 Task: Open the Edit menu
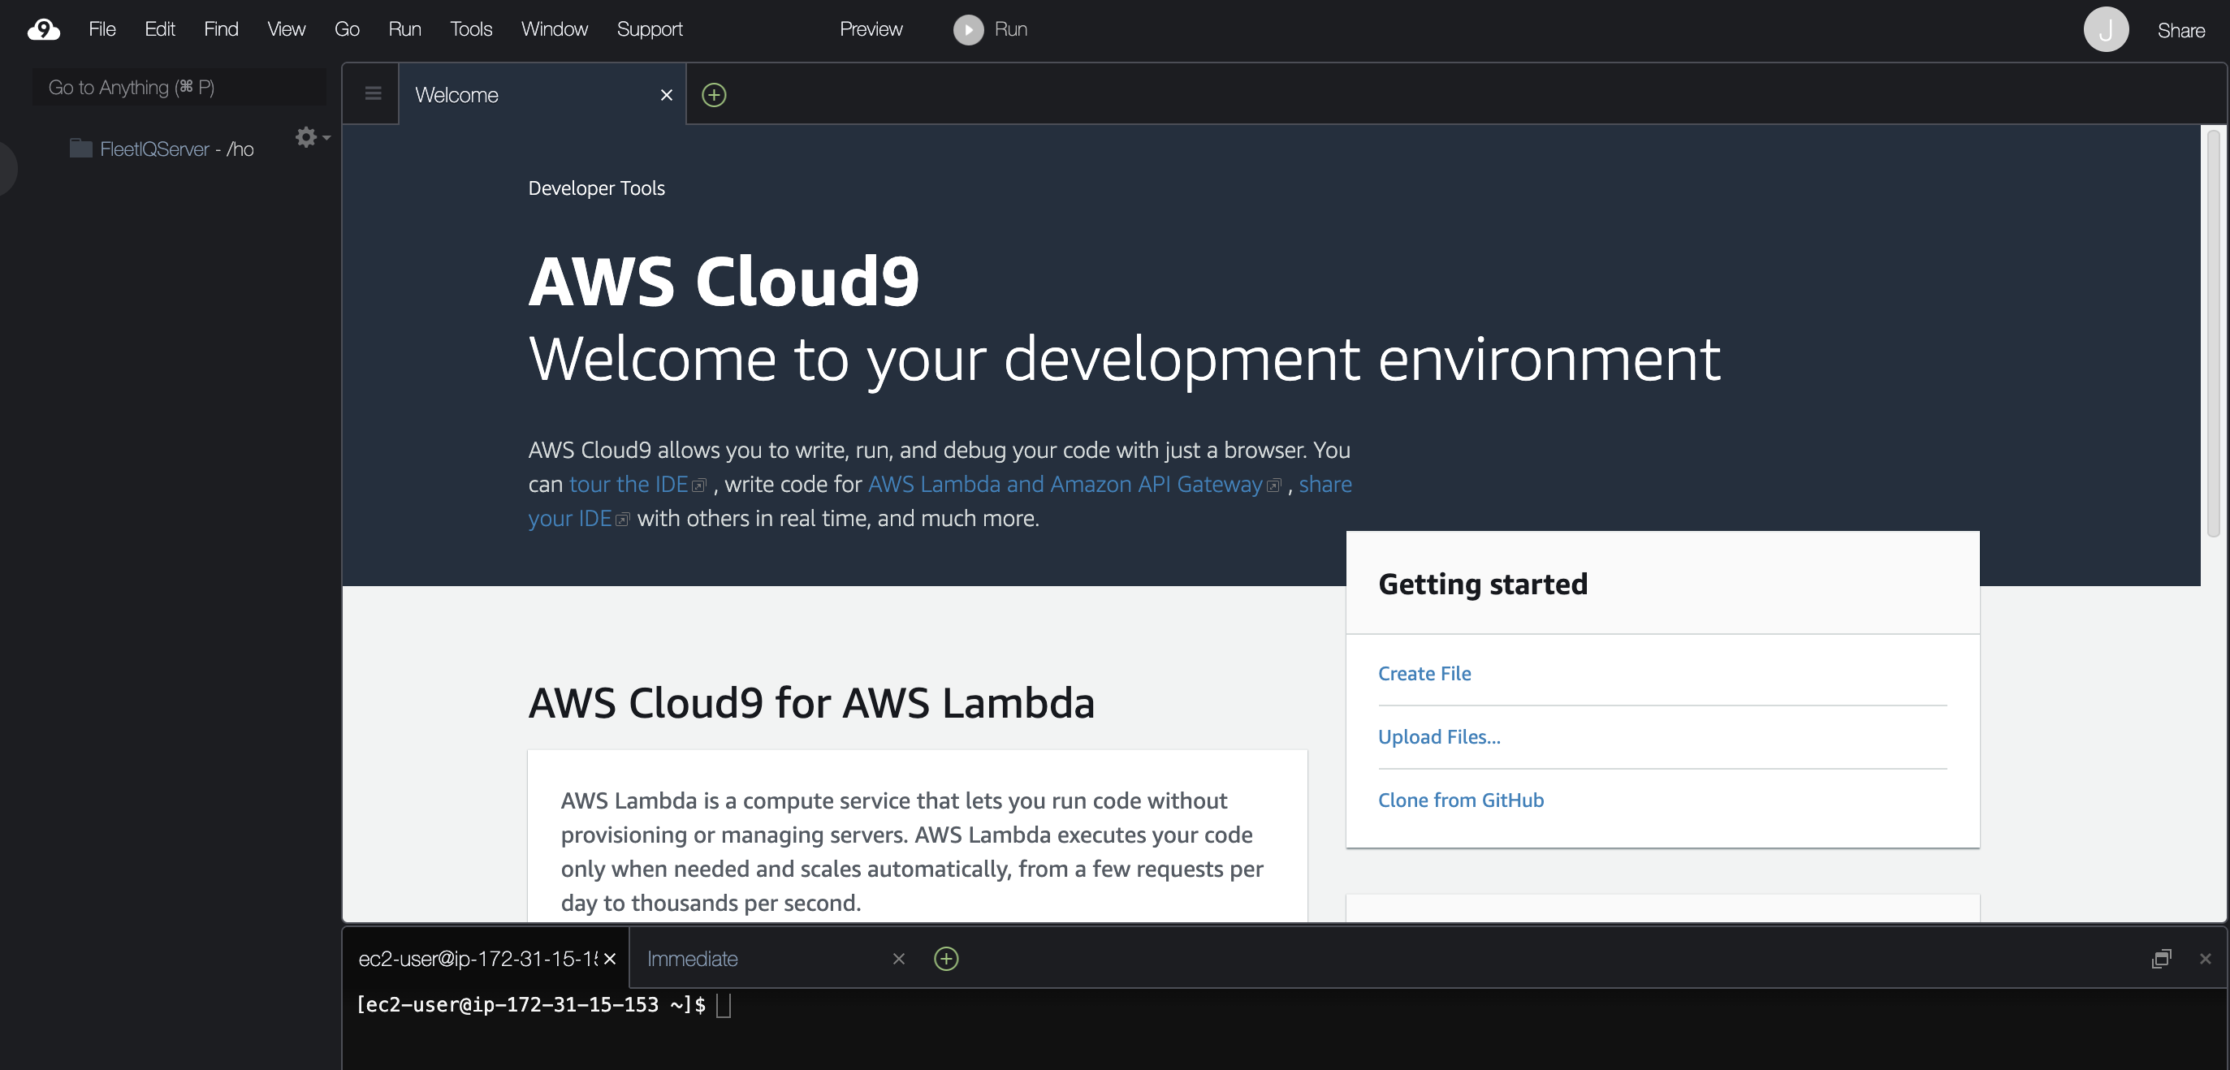tap(159, 29)
